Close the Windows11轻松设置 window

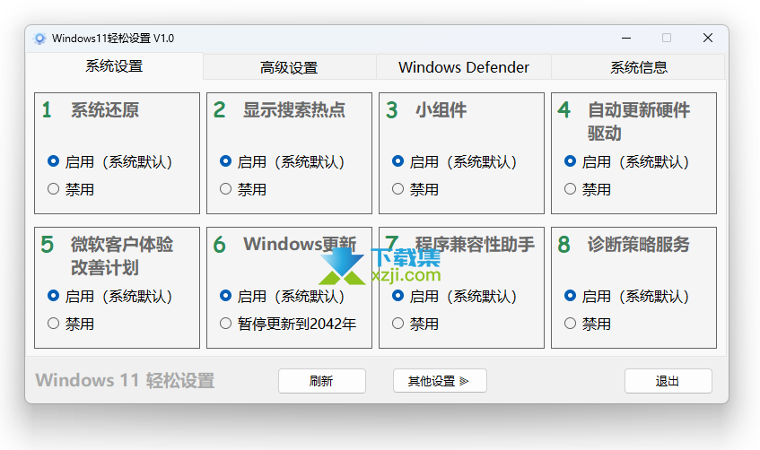(x=708, y=38)
